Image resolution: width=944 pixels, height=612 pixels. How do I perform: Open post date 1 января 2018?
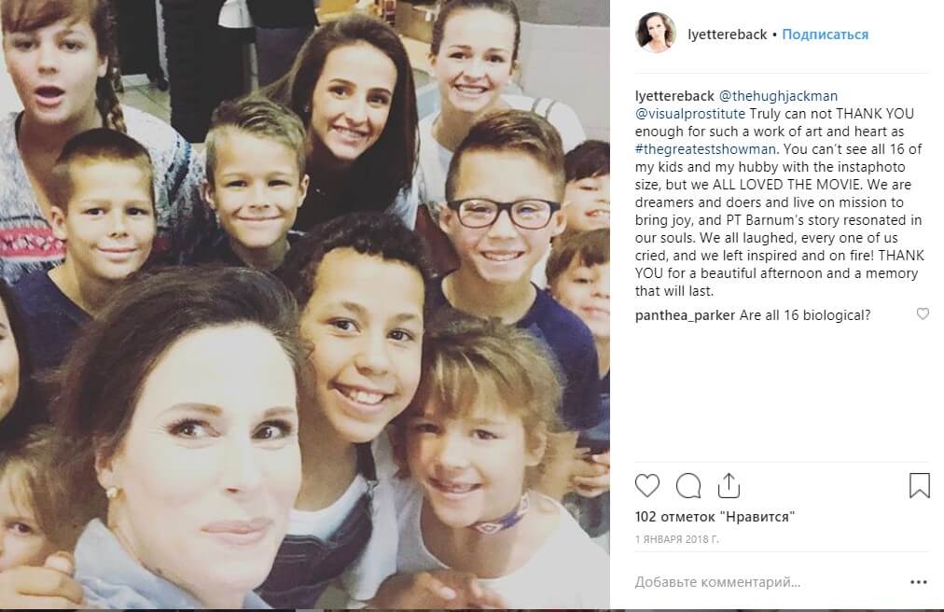pos(676,539)
